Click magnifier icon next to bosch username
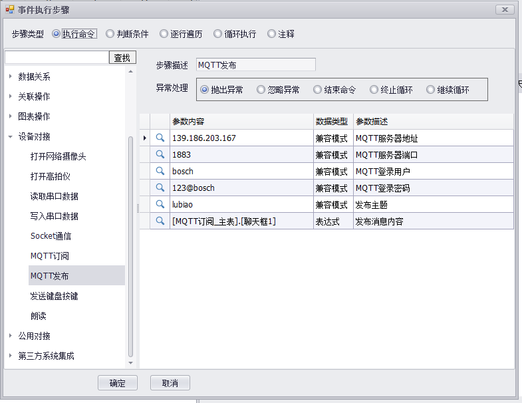Image resolution: width=522 pixels, height=403 pixels. (x=160, y=171)
